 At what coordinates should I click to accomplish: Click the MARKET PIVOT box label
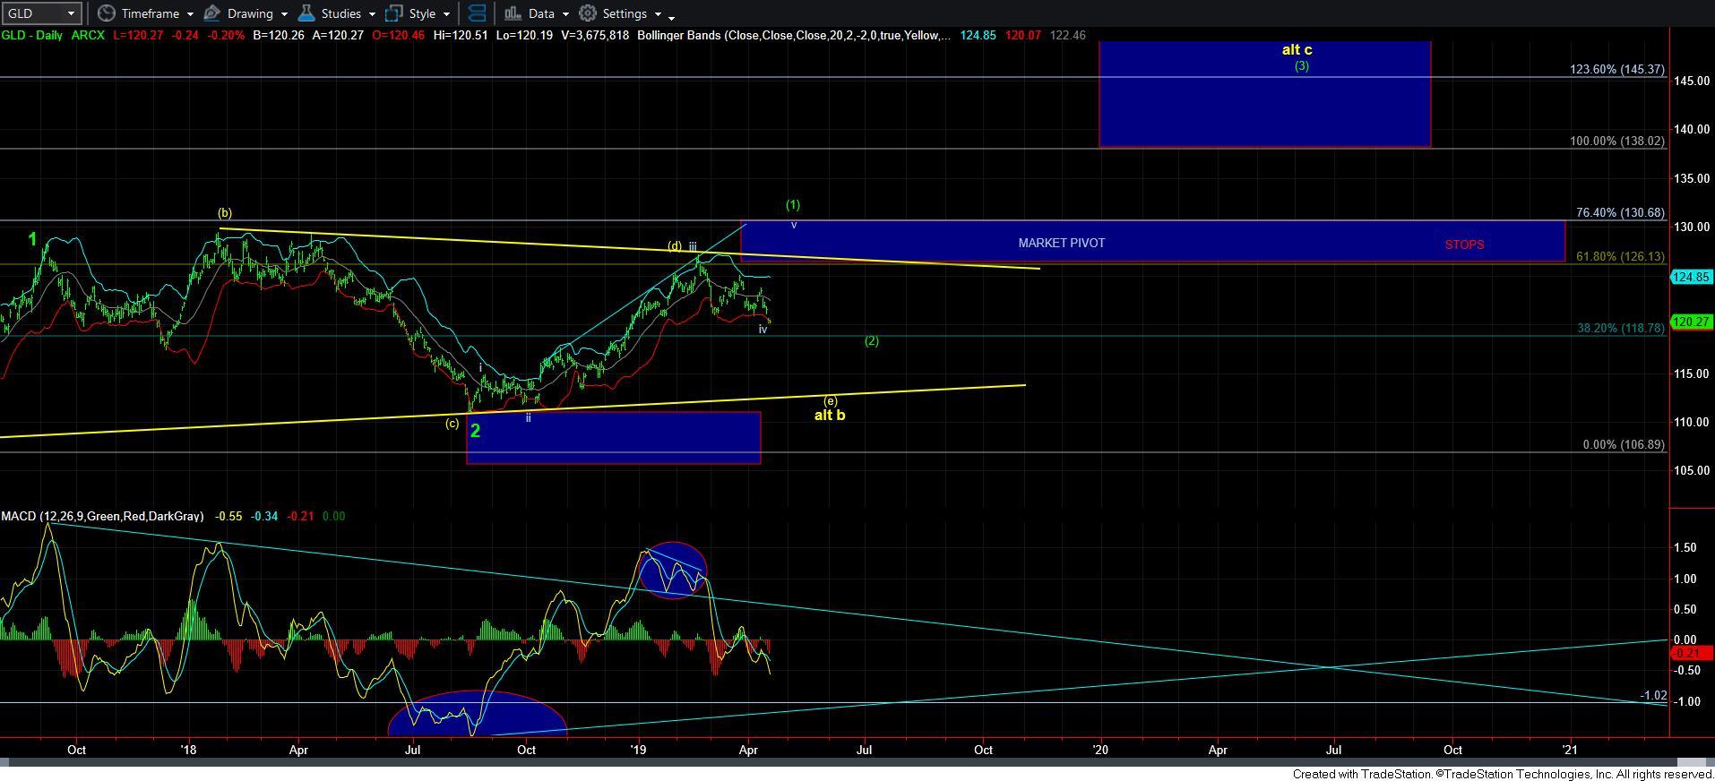pyautogui.click(x=1062, y=243)
